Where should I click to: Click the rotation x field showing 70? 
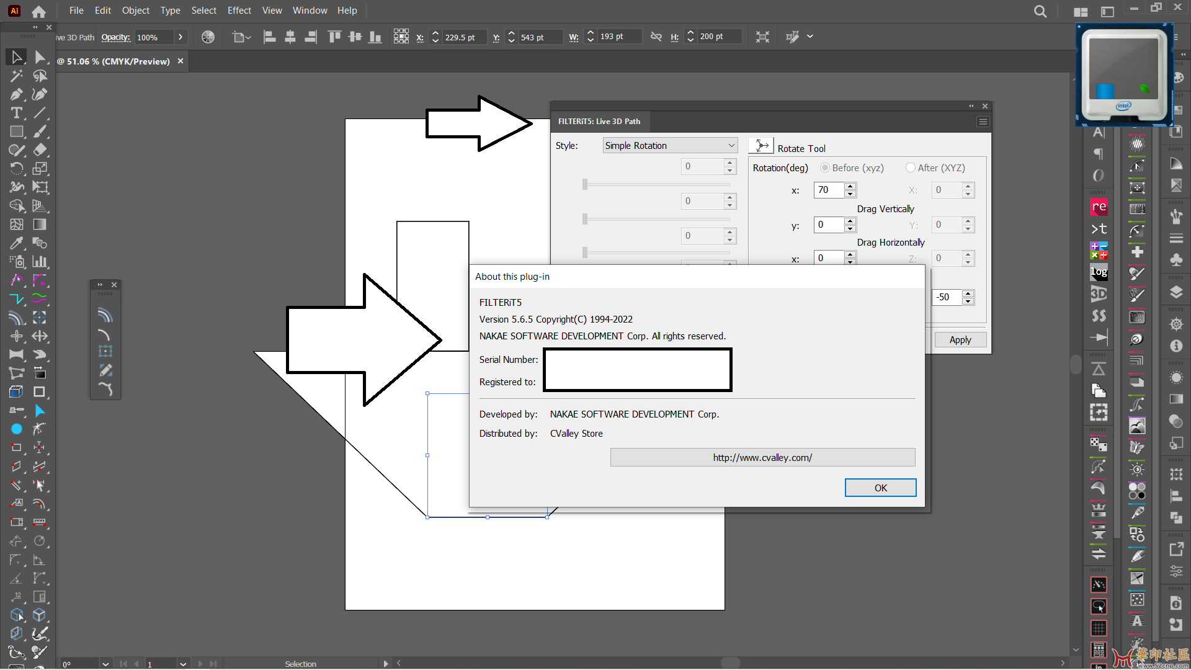(x=829, y=190)
